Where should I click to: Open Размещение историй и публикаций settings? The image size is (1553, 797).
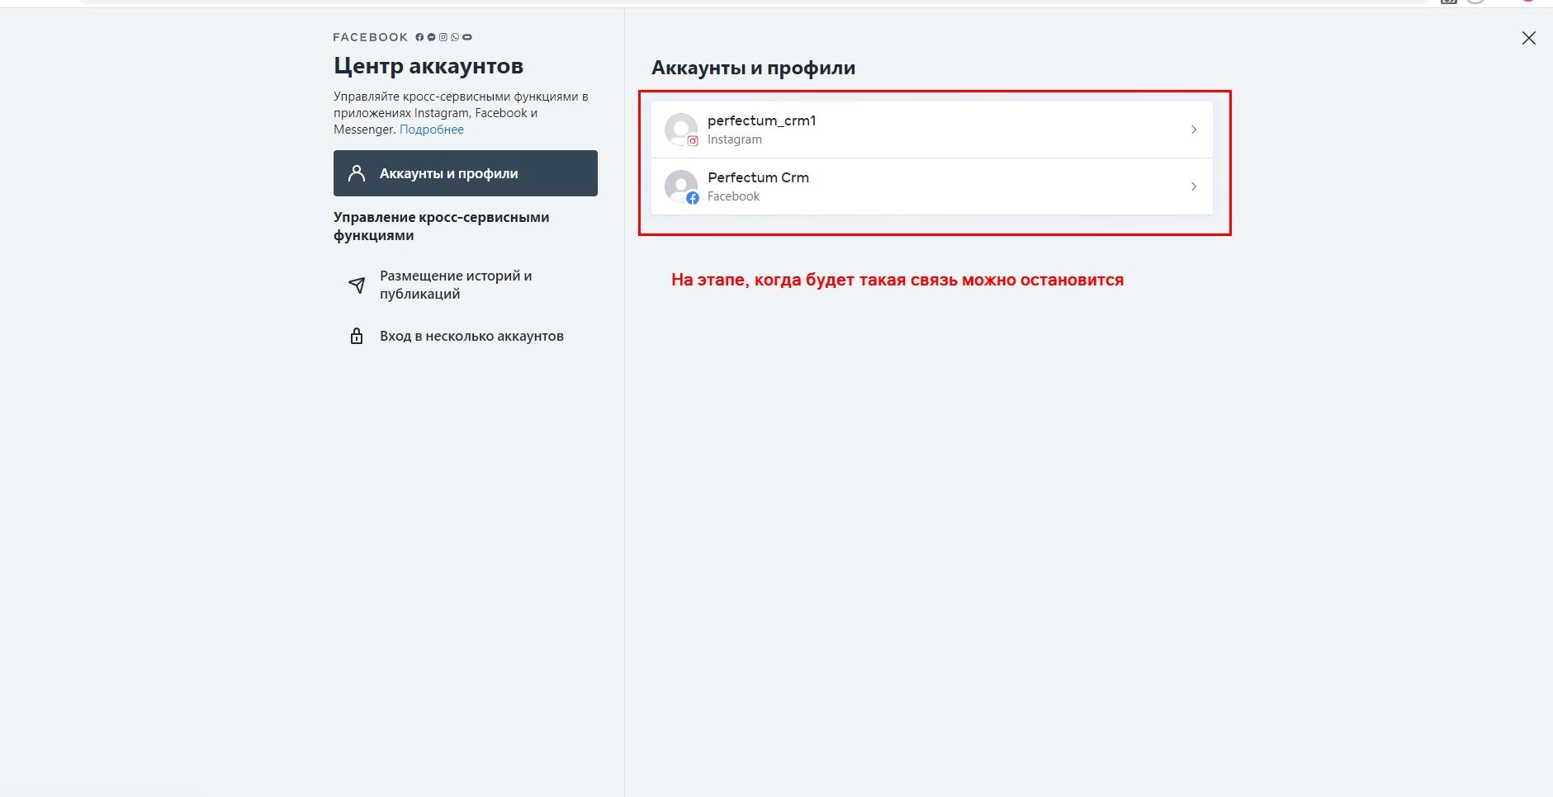click(x=466, y=285)
